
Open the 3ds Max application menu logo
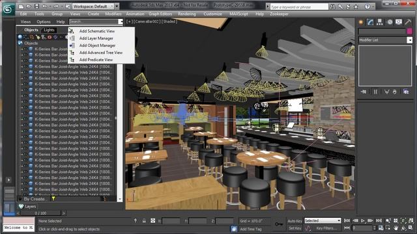pos(8,10)
